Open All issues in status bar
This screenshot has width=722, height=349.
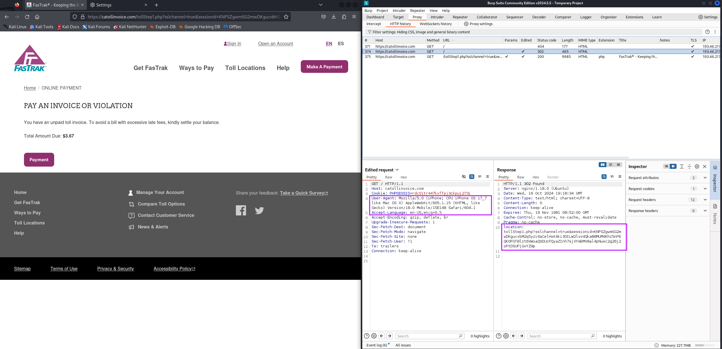point(403,345)
